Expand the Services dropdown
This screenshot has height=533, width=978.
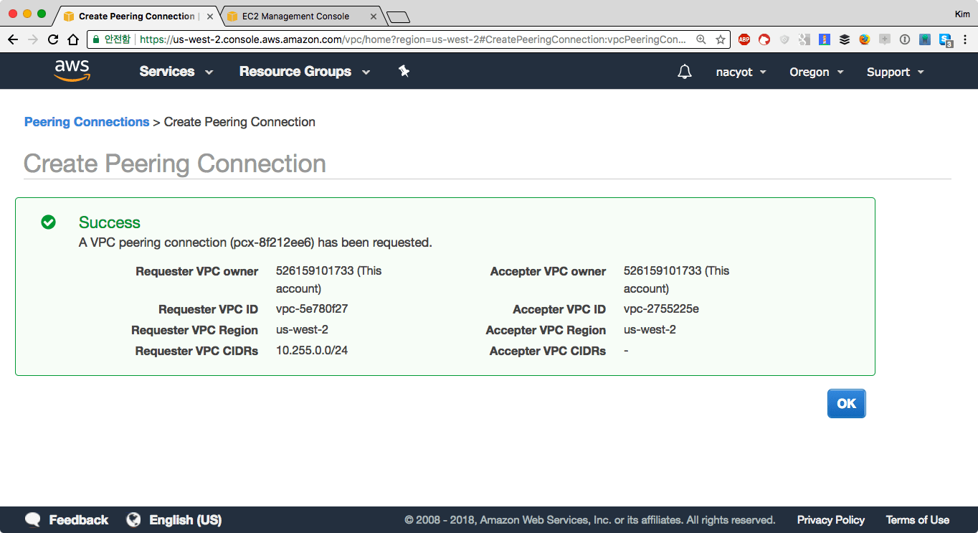(176, 72)
